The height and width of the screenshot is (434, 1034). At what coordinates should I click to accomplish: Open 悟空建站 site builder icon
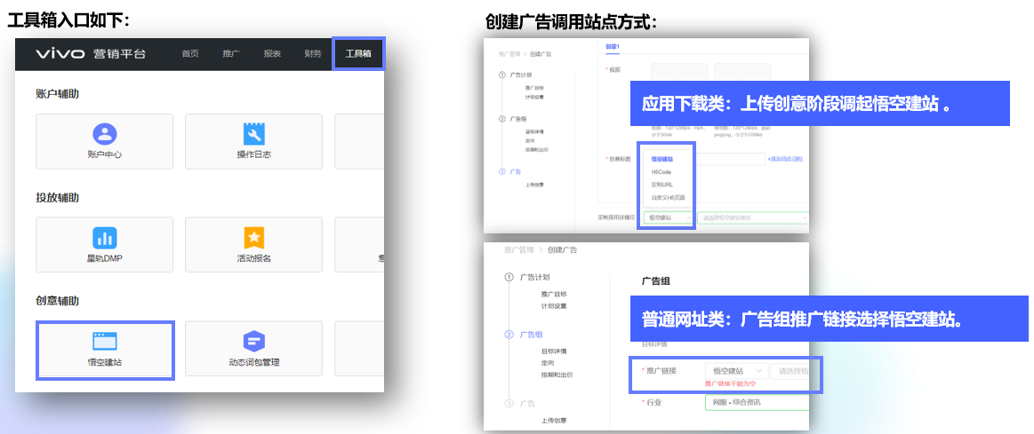pos(105,343)
